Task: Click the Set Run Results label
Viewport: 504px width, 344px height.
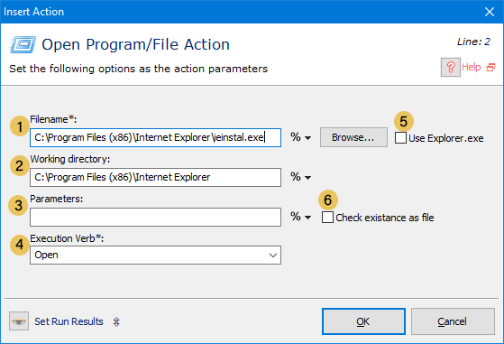Action: click(69, 321)
